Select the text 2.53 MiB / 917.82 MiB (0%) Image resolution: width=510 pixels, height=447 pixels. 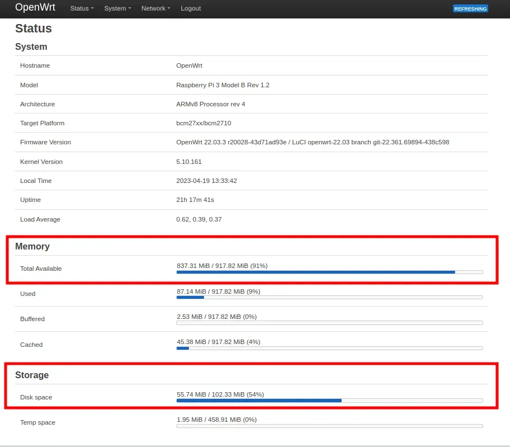(x=216, y=317)
